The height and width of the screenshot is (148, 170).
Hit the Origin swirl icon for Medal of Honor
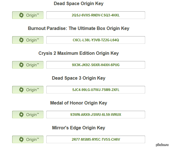pos(21,115)
